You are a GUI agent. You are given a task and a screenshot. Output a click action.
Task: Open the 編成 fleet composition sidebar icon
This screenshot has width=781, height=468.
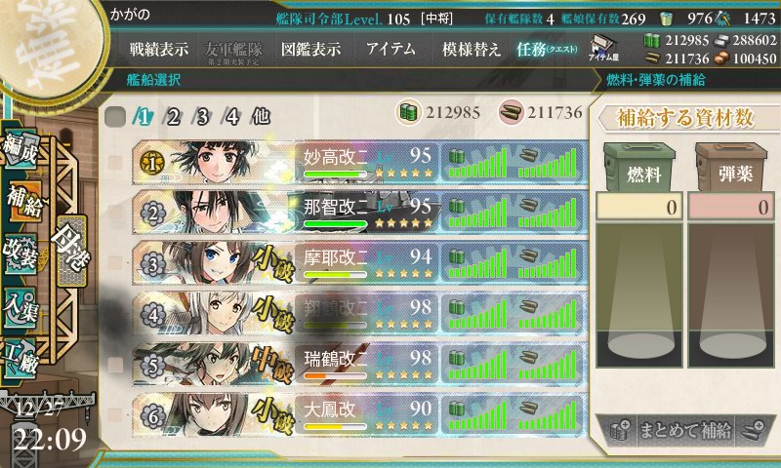20,149
